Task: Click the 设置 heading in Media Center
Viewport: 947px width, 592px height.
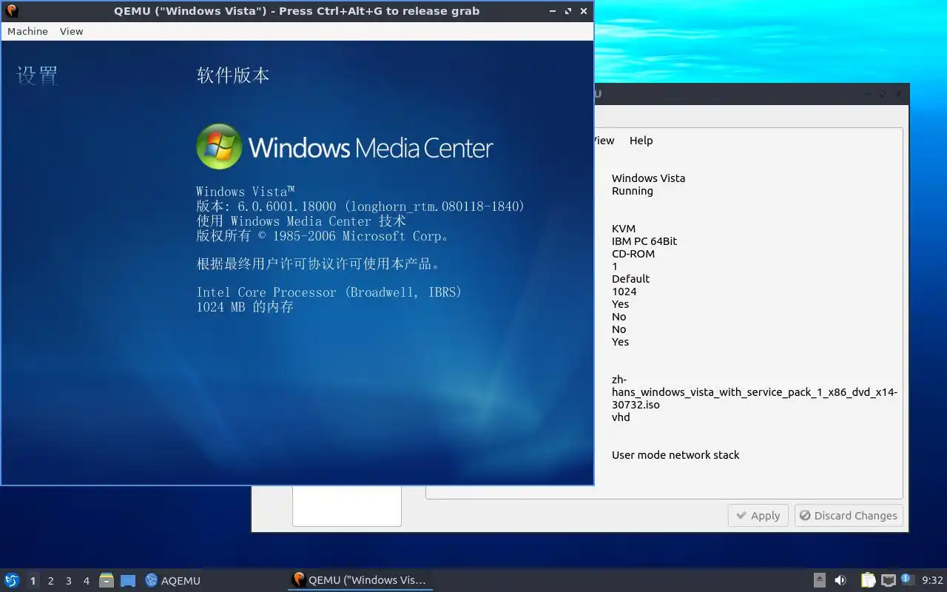Action: [x=37, y=75]
